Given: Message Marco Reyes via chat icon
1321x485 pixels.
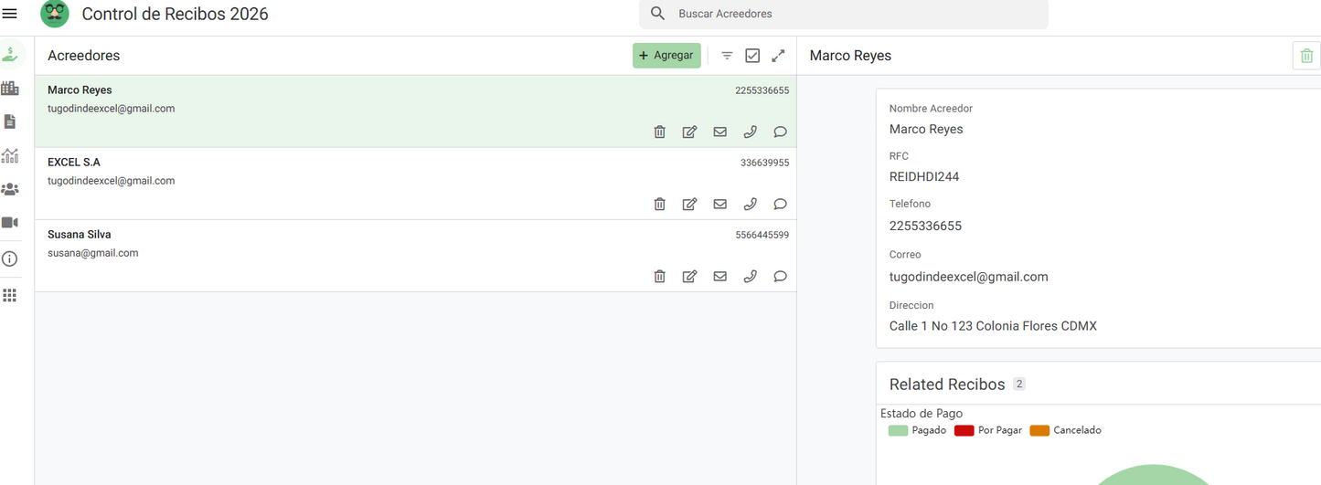Looking at the screenshot, I should [780, 132].
